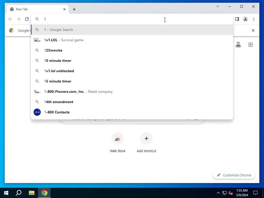264x198 pixels.
Task: Dismiss the infobar with its X
Action: click(253, 30)
